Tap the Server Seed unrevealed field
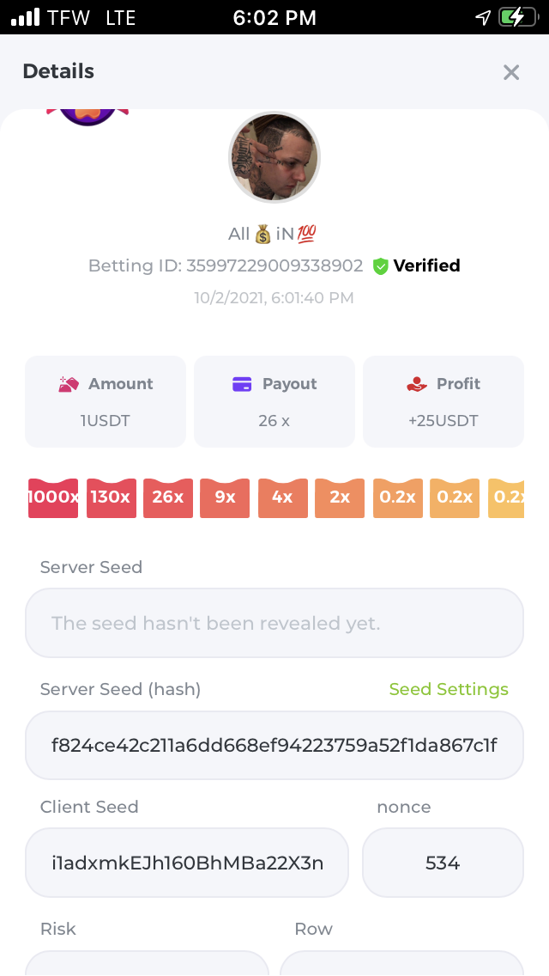Screen dimensions: 549x976 pos(274,623)
